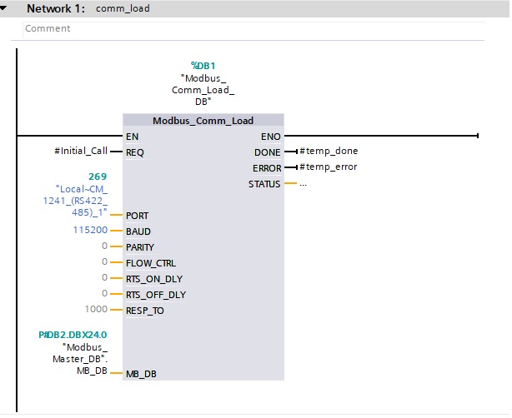Click the STATUS output placeholder dots
The width and height of the screenshot is (512, 418).
304,184
